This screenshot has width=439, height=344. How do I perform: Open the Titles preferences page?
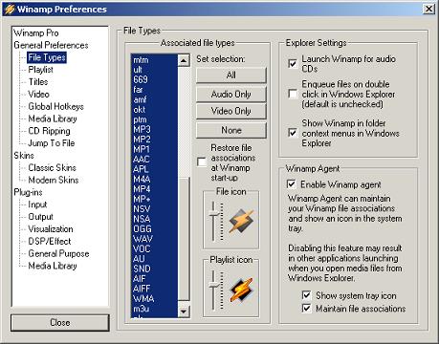(38, 82)
